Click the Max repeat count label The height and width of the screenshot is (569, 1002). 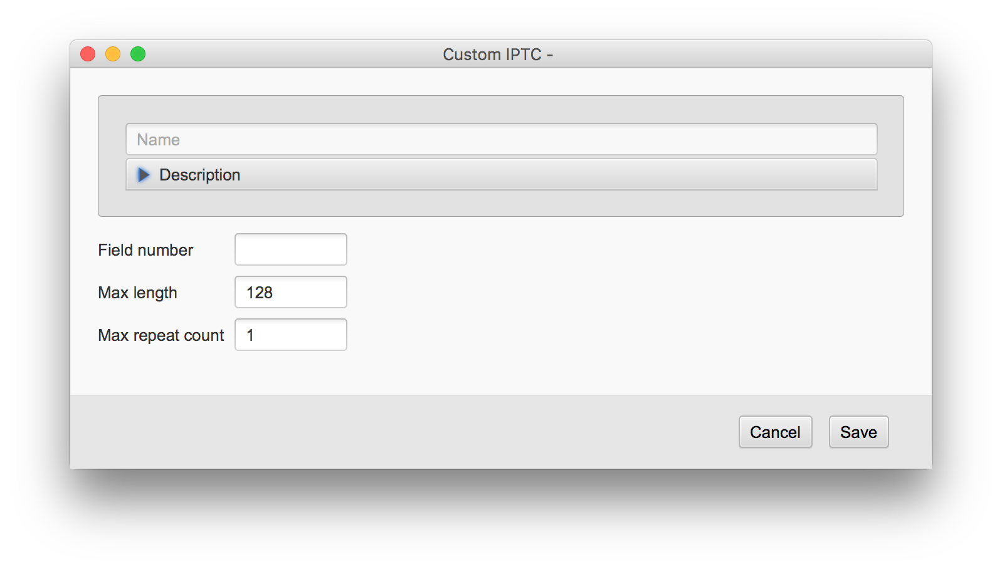tap(161, 335)
